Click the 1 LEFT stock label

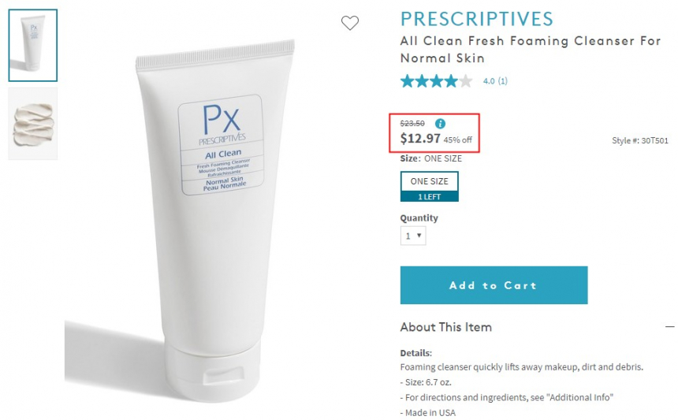(x=430, y=197)
